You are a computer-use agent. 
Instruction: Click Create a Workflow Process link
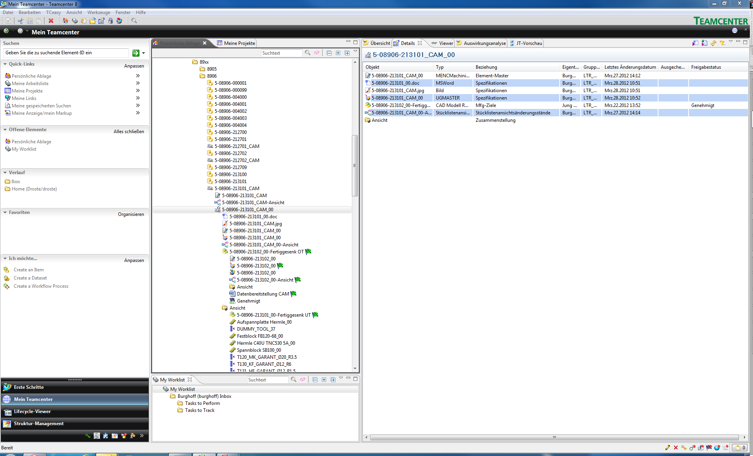(x=41, y=286)
